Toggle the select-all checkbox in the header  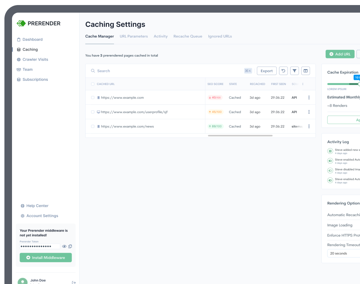[x=93, y=84]
